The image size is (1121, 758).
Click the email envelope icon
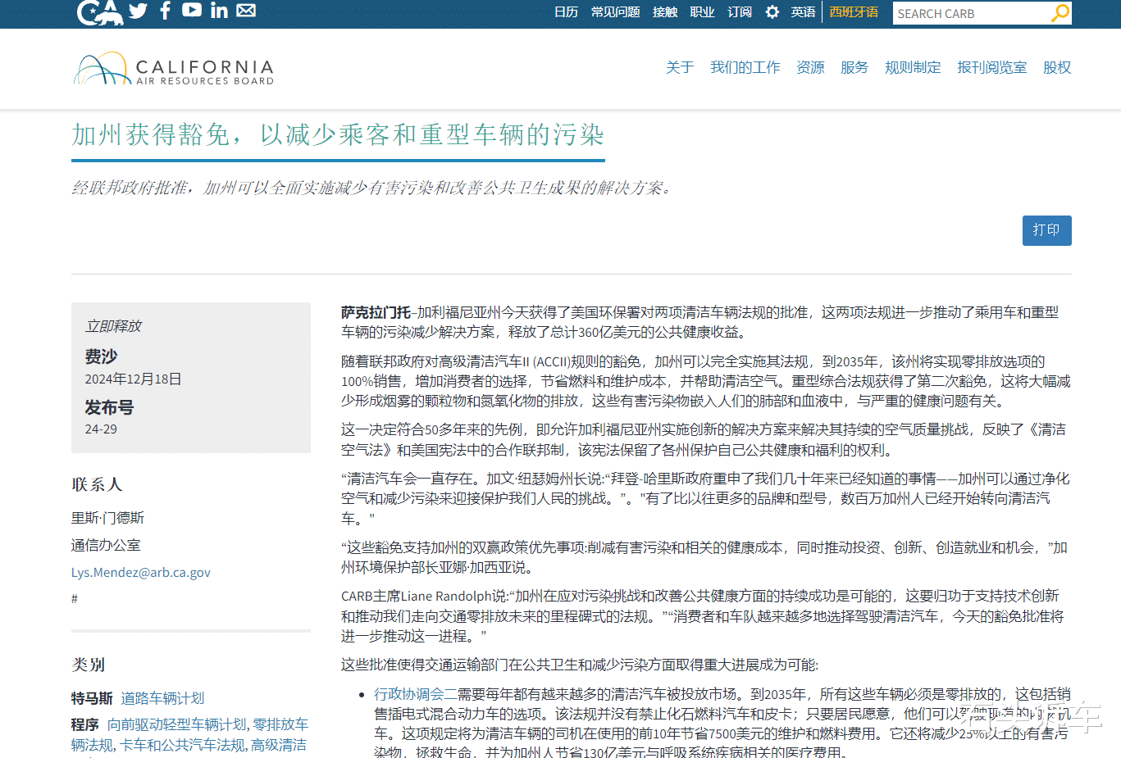[x=246, y=10]
